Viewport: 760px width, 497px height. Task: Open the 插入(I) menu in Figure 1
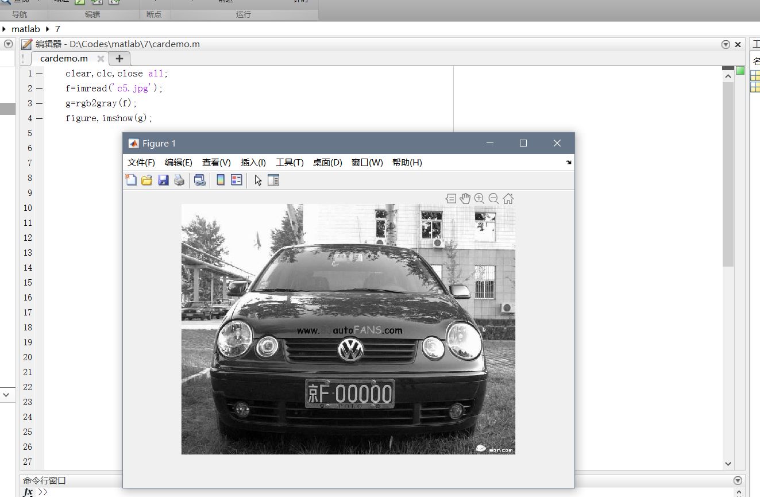pyautogui.click(x=253, y=163)
